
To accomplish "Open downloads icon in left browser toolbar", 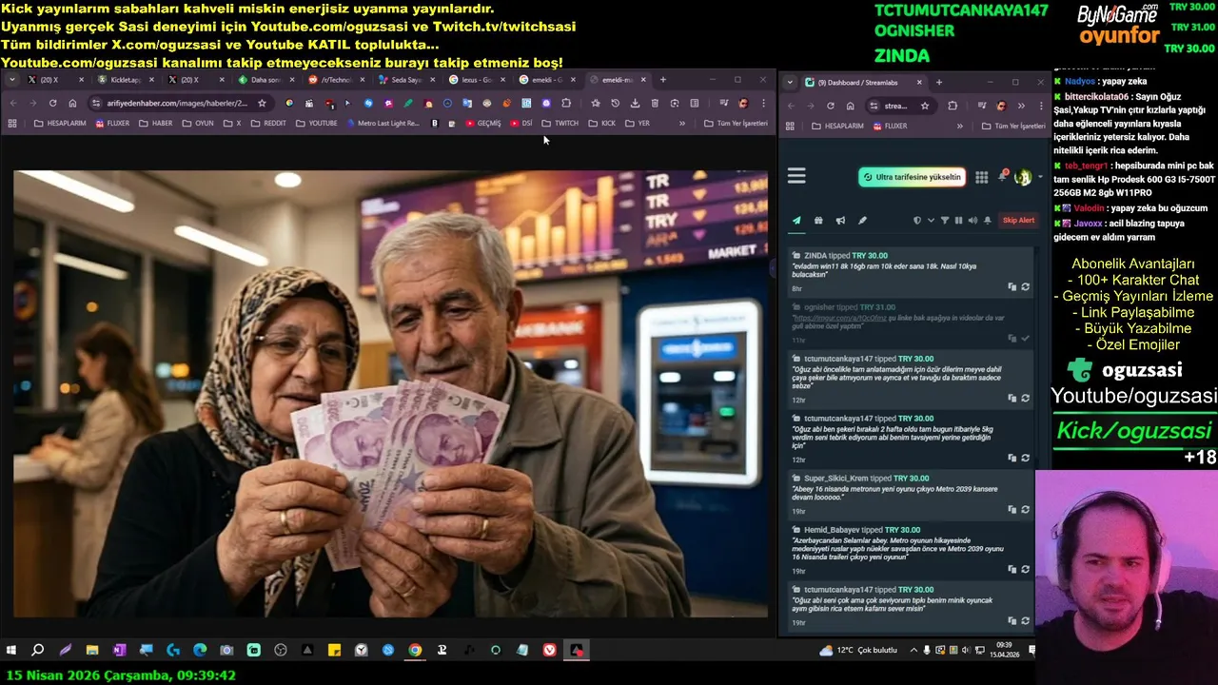I will pos(635,103).
